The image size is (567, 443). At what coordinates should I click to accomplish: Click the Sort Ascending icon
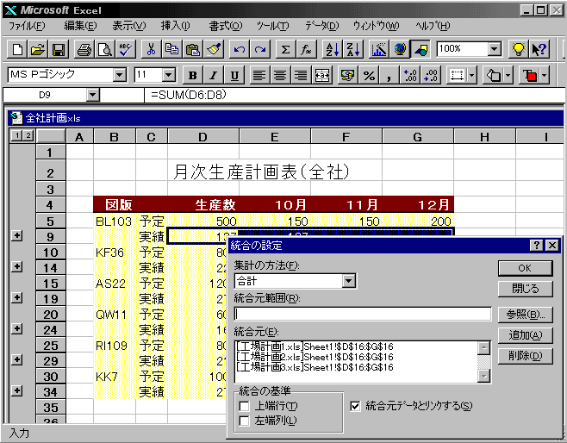point(332,50)
